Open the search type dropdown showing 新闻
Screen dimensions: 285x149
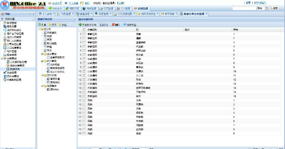[x=266, y=8]
